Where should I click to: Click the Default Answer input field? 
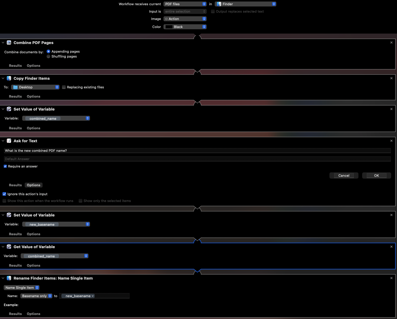point(197,159)
